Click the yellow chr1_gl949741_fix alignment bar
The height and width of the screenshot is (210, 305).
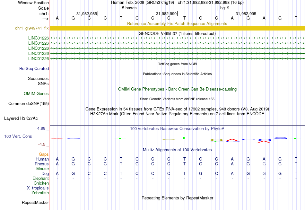tap(177, 28)
